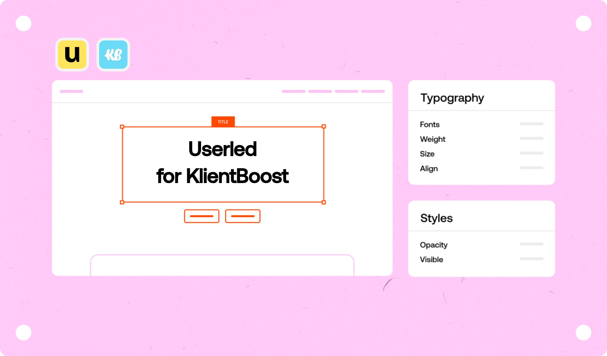Open the Fonts value selector
Screen dimensions: 607x356
coord(531,124)
